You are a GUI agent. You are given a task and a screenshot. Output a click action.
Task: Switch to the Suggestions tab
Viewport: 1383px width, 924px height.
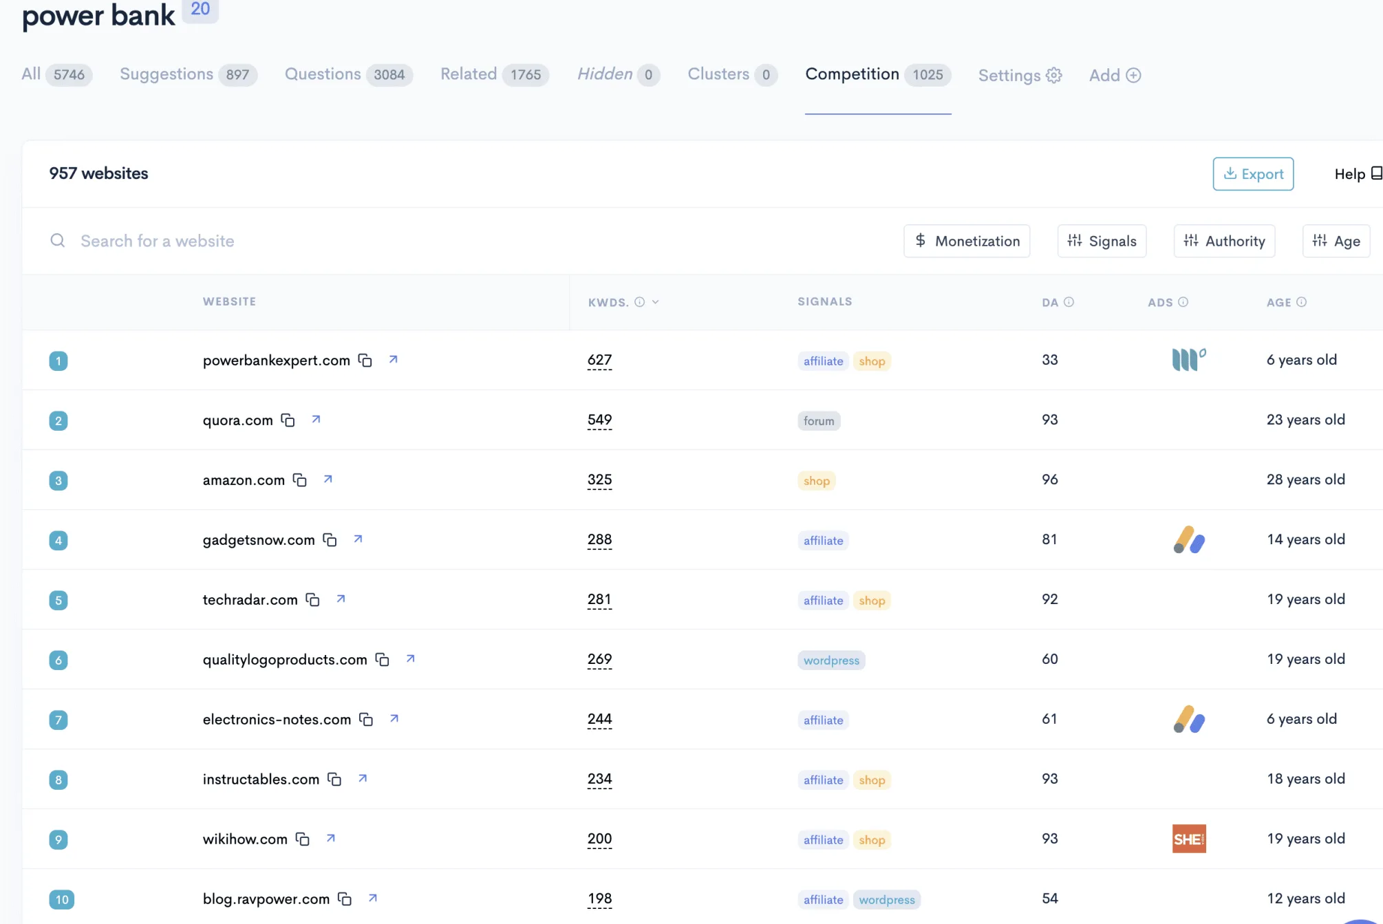(x=189, y=74)
